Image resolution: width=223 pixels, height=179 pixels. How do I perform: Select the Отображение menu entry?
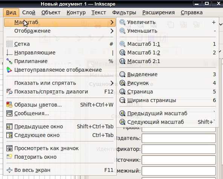click(x=60, y=31)
